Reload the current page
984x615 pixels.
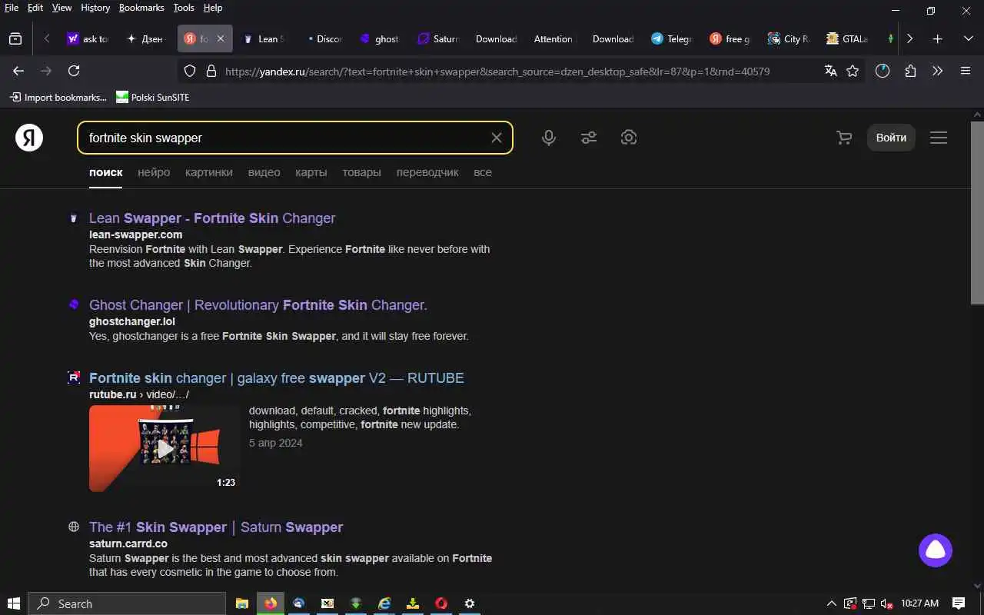[x=74, y=71]
